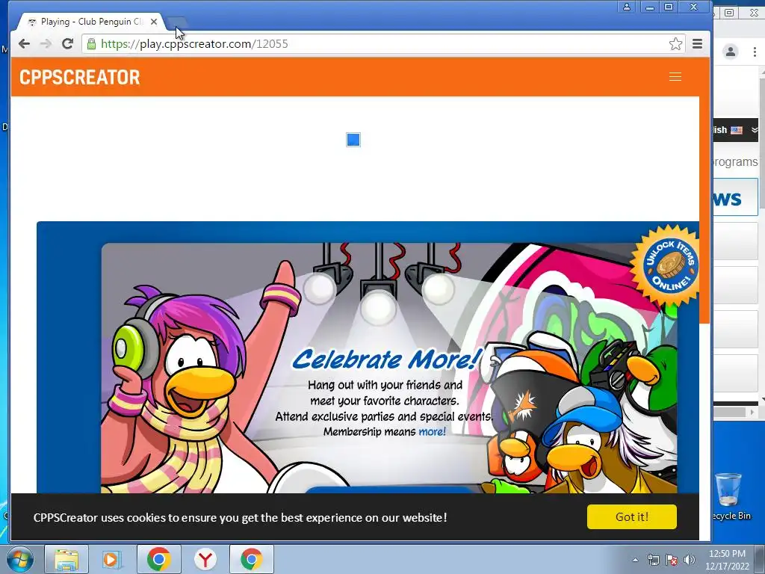Screen dimensions: 765x574
Task: Click the address bar URL field
Action: pyautogui.click(x=383, y=44)
